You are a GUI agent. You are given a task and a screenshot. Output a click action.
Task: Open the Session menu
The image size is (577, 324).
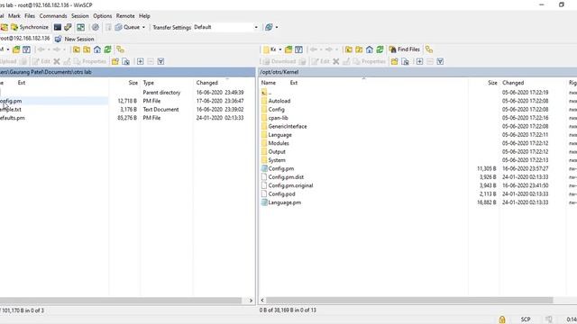80,16
